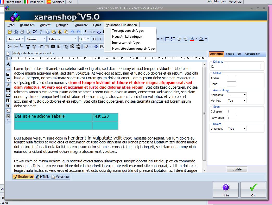Click the plain Paste clipboard icon

pos(54,32)
